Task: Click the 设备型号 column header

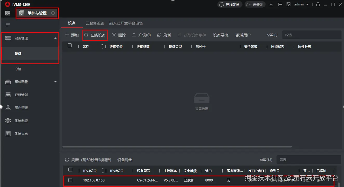Action: [143, 171]
